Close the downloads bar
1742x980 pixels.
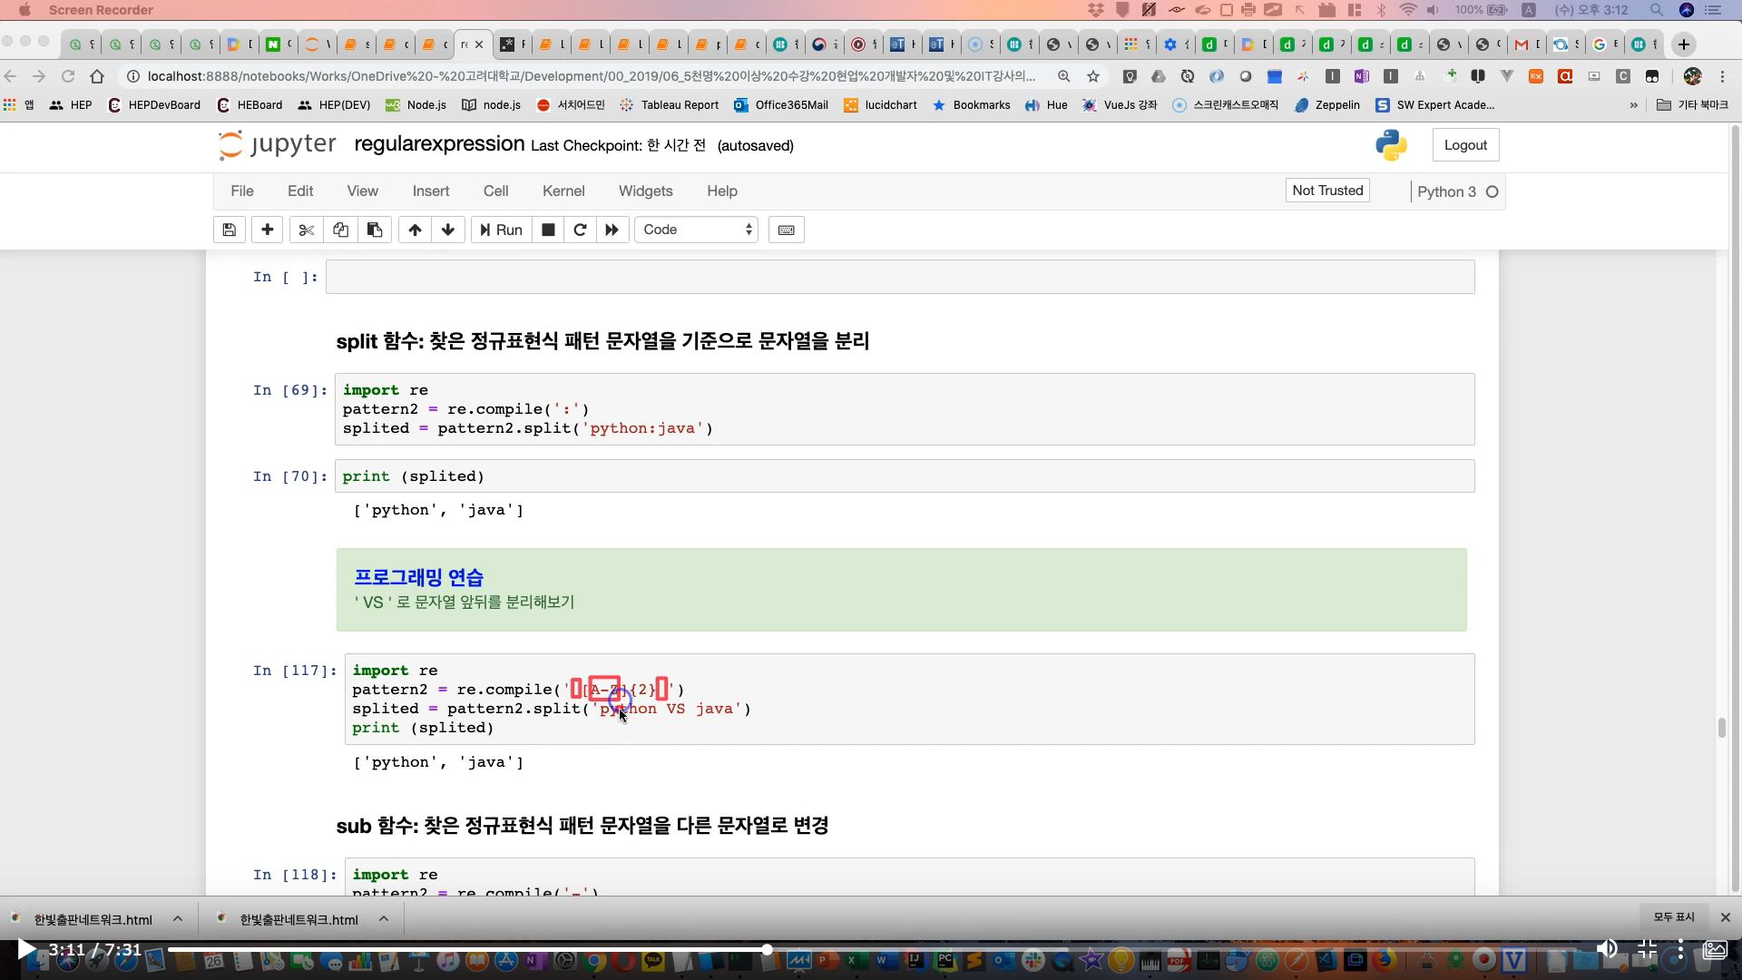1726,917
